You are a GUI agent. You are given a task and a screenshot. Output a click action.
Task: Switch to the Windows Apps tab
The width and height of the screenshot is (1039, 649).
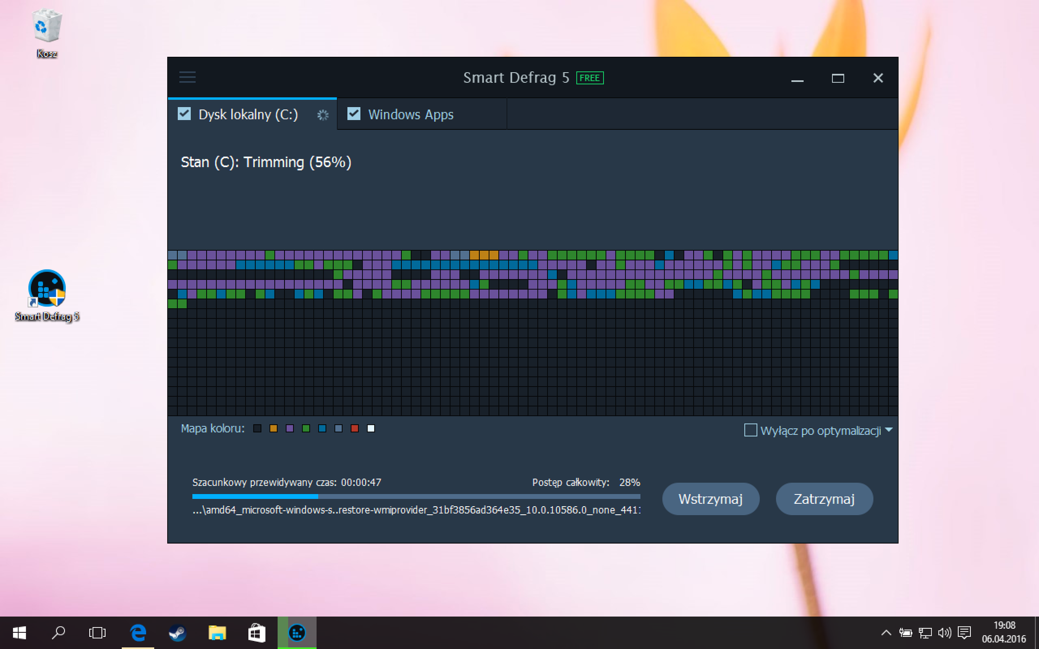(x=422, y=114)
